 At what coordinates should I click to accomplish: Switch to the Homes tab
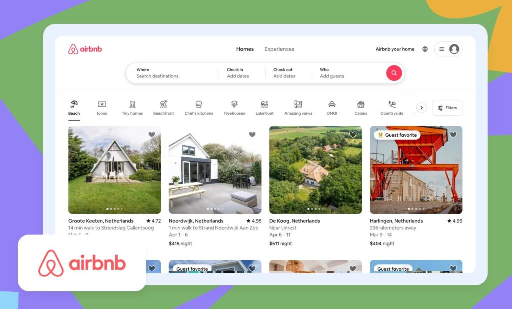pyautogui.click(x=245, y=49)
